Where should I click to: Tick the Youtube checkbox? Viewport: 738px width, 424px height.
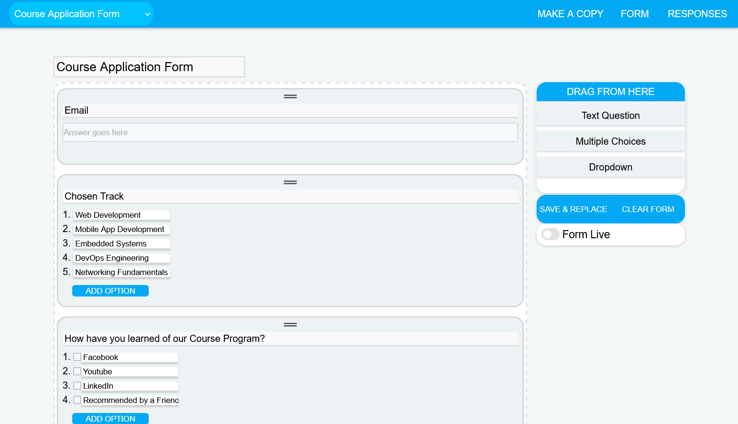77,371
